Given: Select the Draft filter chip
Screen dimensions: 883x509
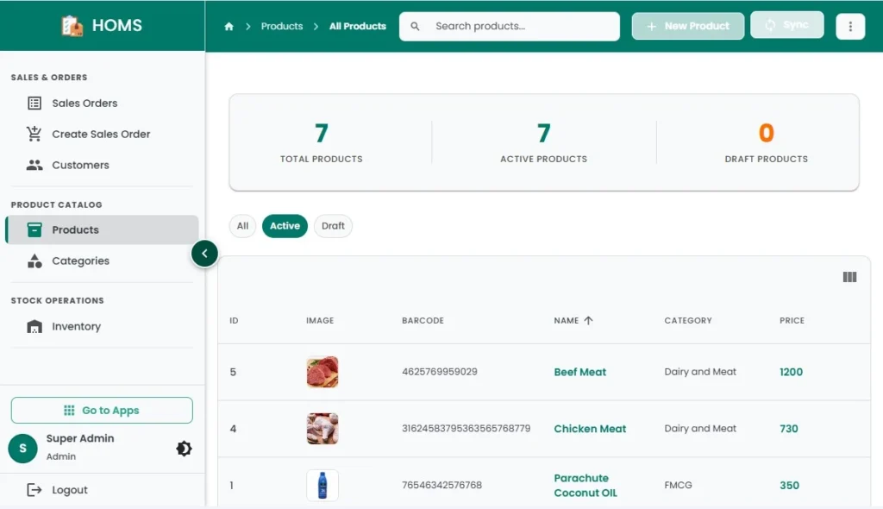Looking at the screenshot, I should coord(333,226).
